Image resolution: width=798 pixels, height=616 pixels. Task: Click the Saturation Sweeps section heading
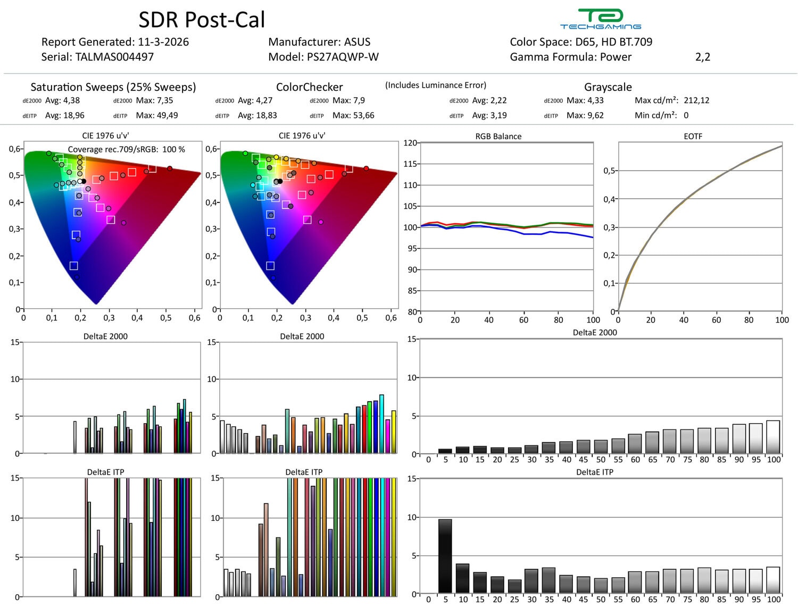[x=113, y=87]
